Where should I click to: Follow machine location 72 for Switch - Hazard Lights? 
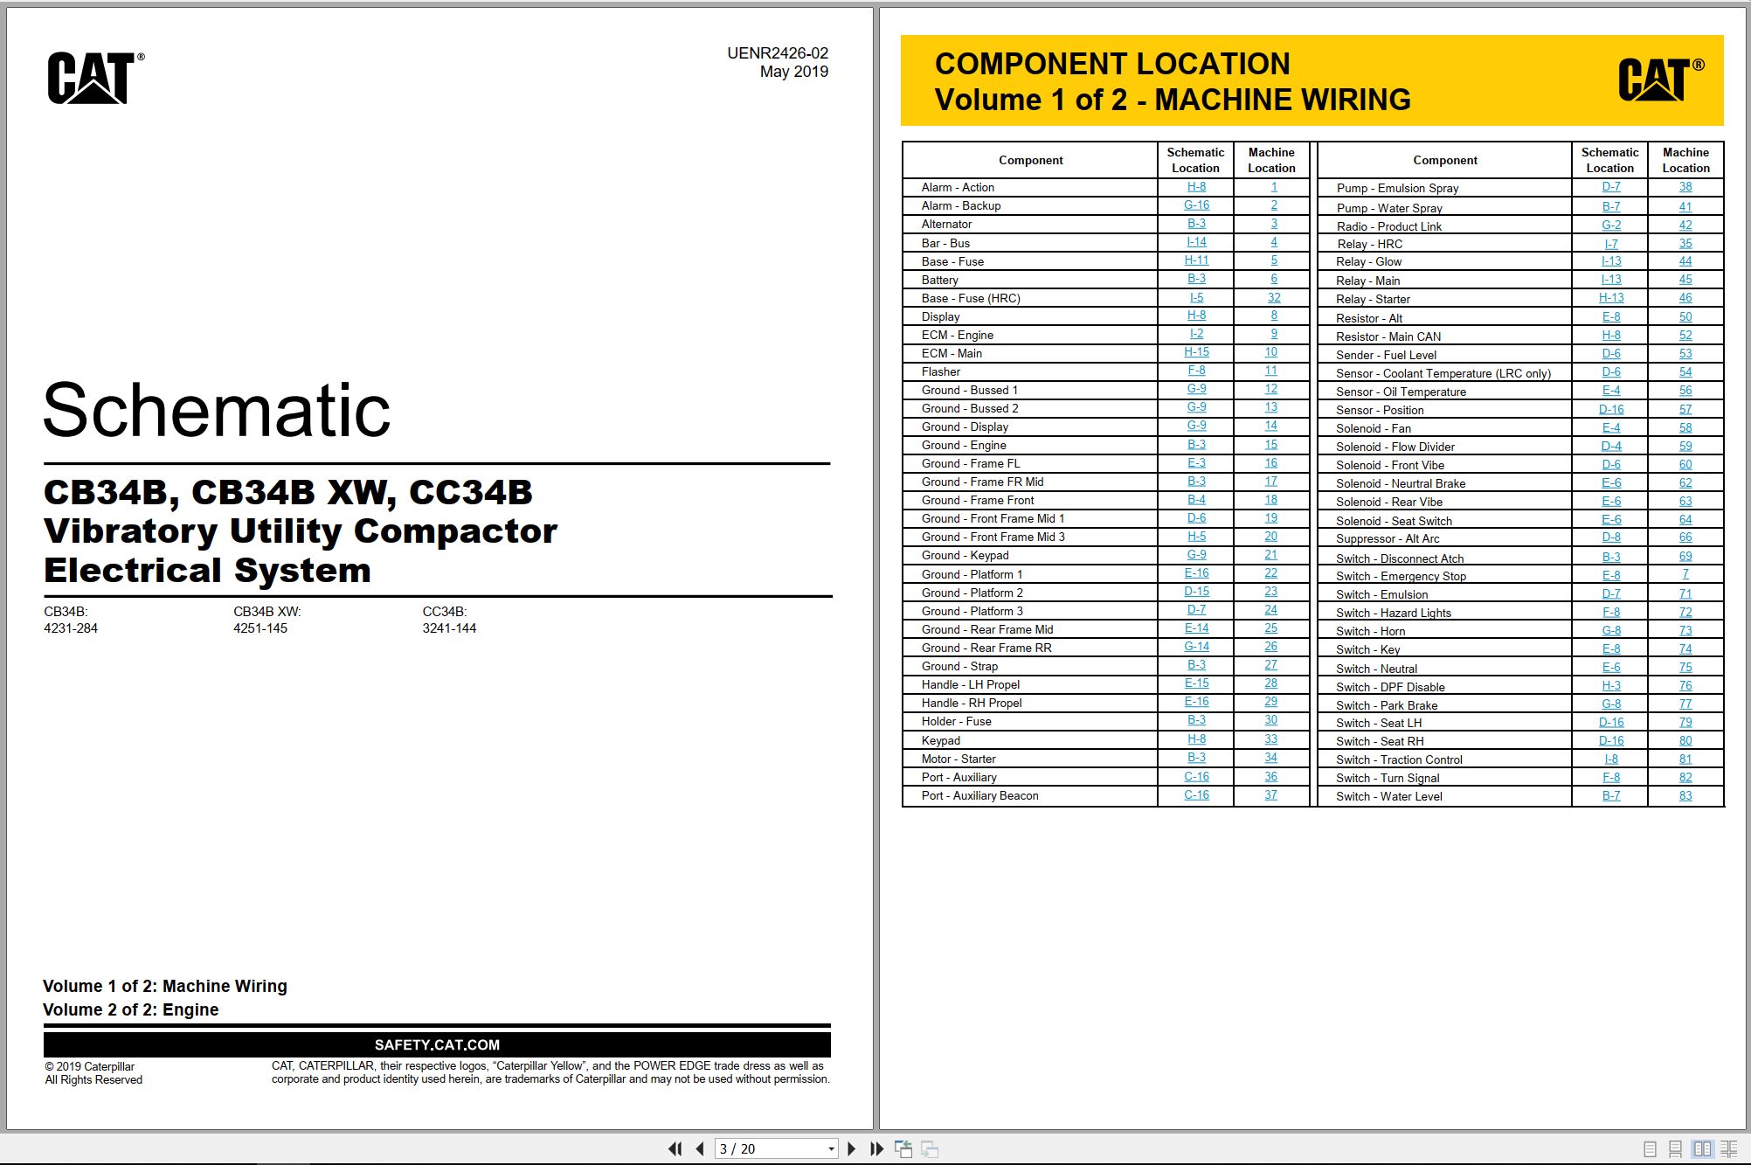1685,612
